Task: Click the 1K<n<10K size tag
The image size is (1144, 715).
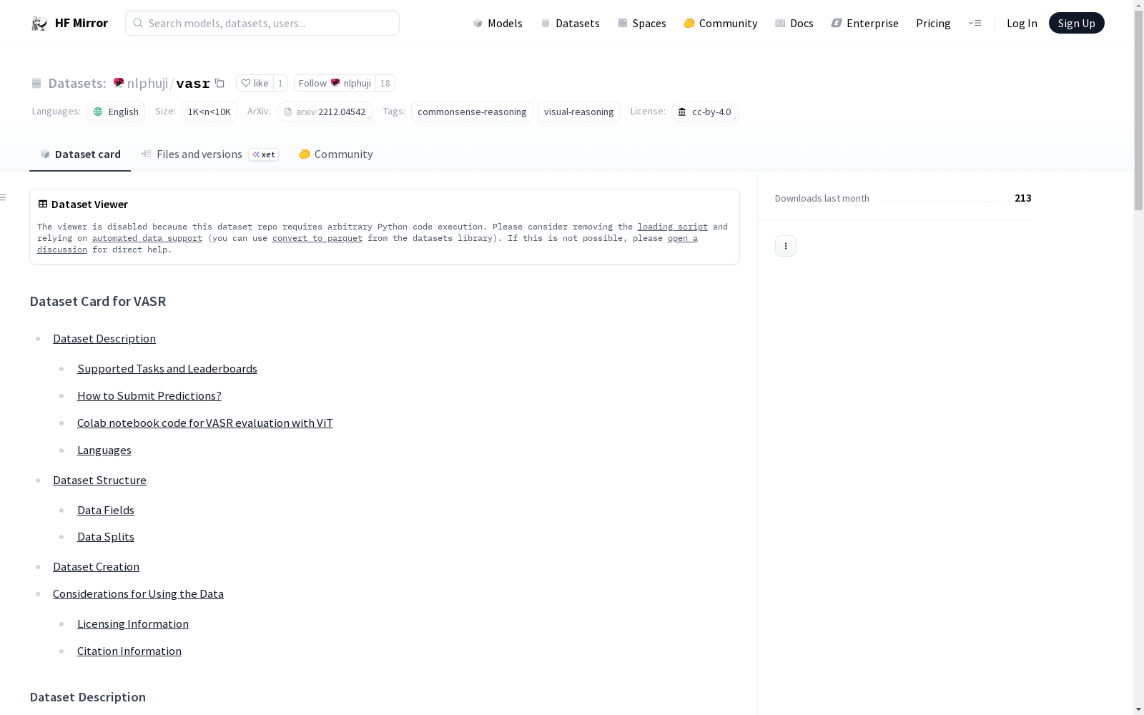Action: [x=209, y=112]
